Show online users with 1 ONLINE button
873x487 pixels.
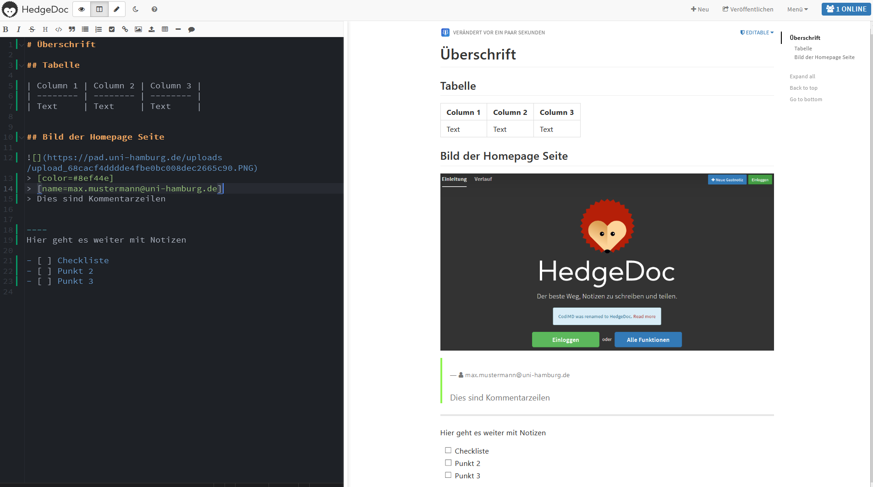(846, 9)
